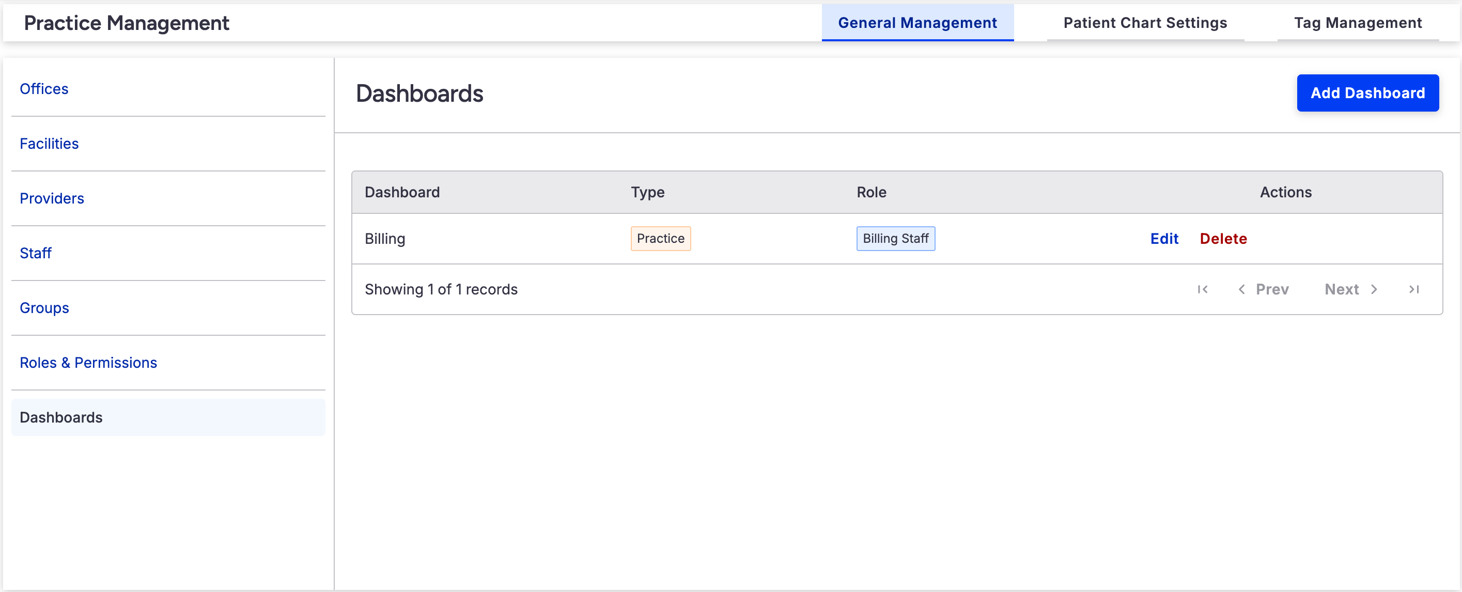Jump to last page of records
1462x592 pixels.
[x=1414, y=289]
